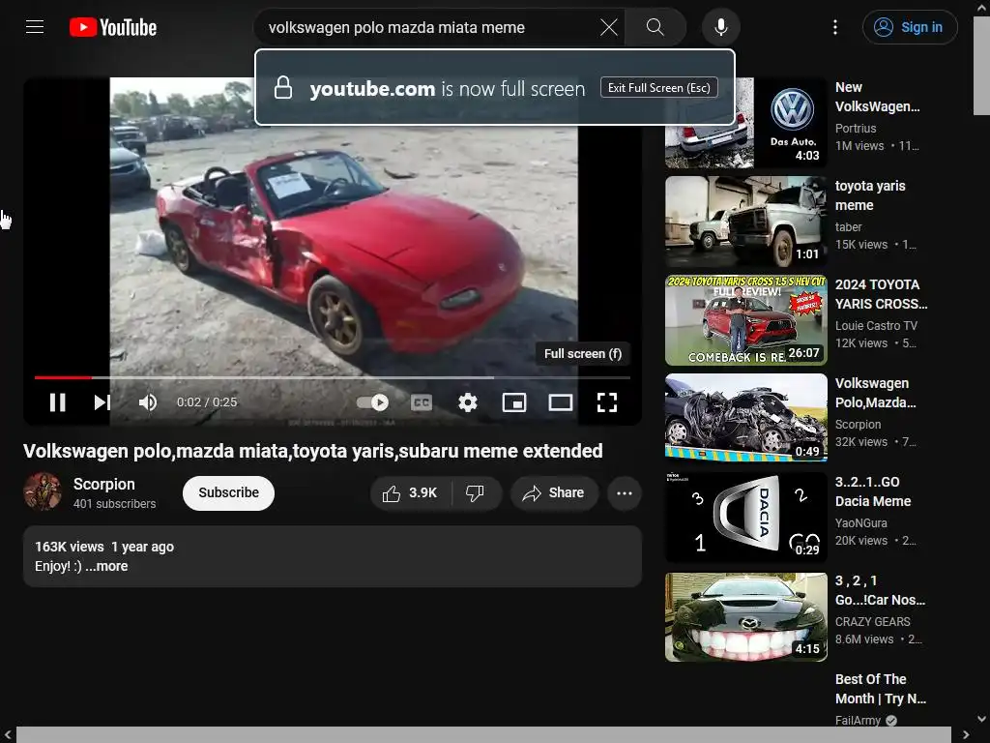Click the magnifier search button
990x743 pixels.
pos(655,27)
